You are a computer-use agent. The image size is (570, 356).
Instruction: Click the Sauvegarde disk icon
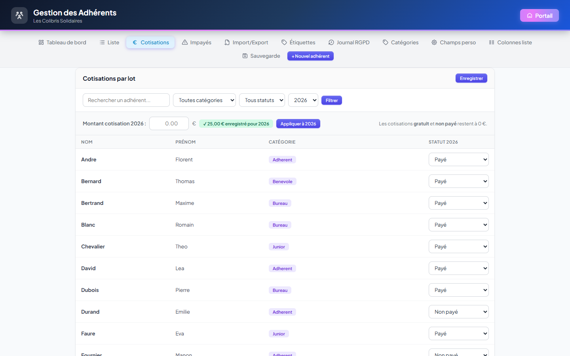[245, 56]
